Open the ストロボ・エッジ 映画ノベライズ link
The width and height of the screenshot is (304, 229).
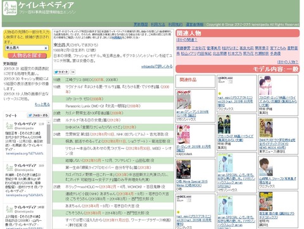click(x=278, y=101)
